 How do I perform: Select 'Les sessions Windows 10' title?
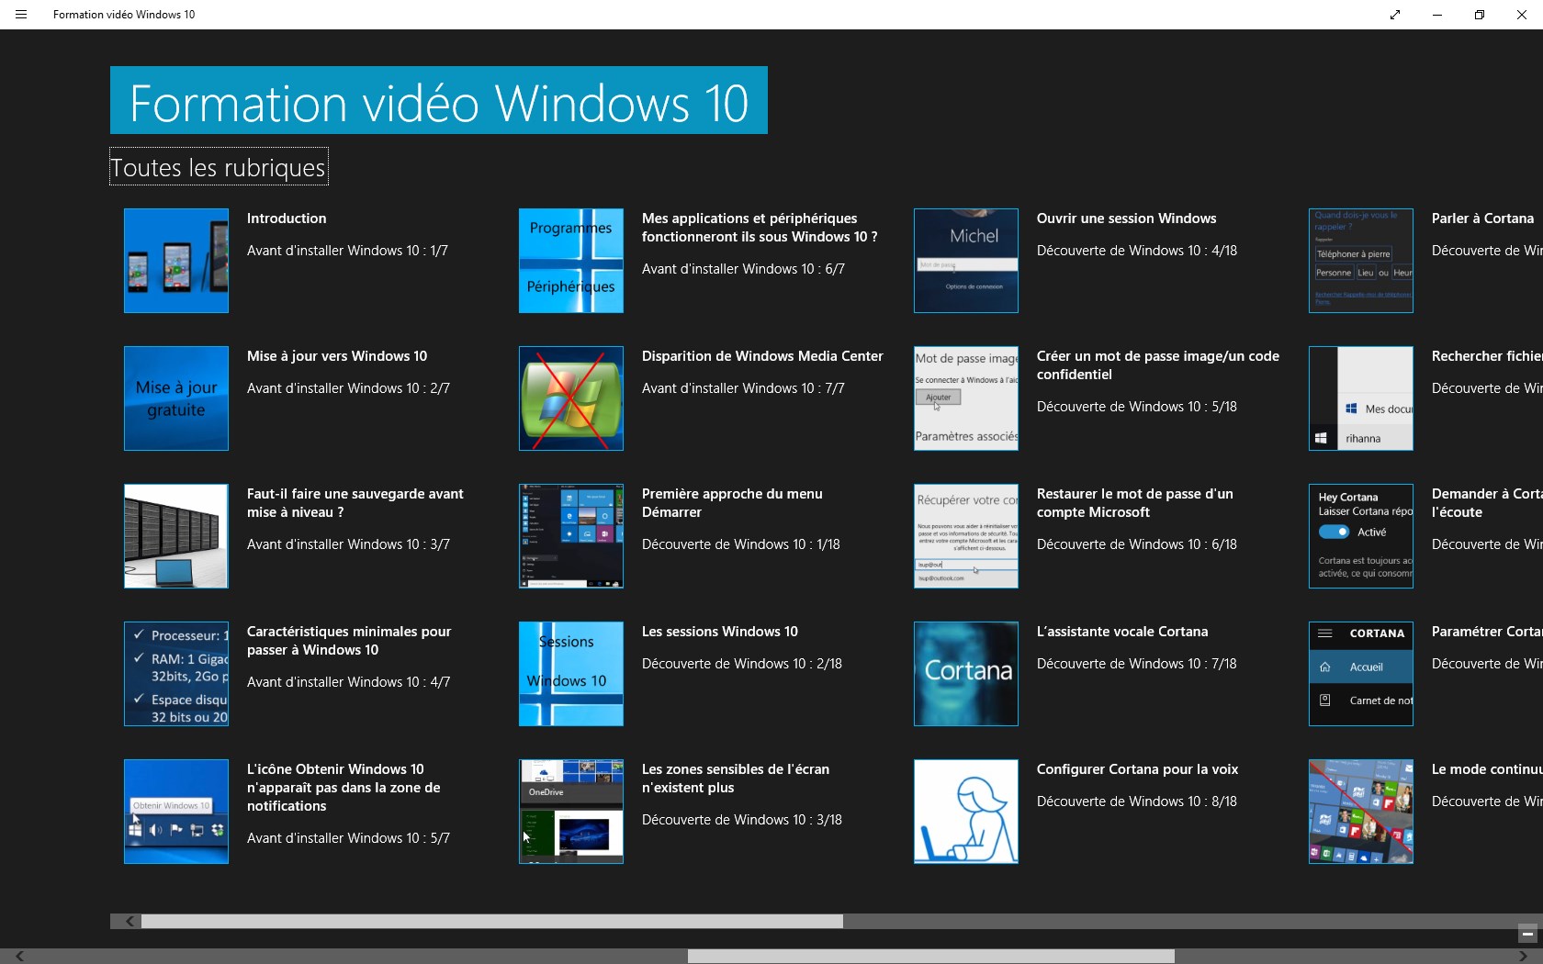[720, 632]
